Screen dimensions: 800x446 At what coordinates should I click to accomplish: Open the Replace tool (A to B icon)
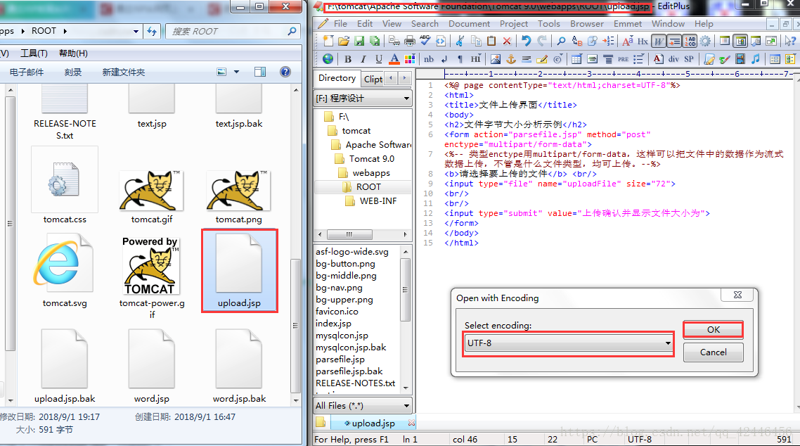click(x=577, y=41)
